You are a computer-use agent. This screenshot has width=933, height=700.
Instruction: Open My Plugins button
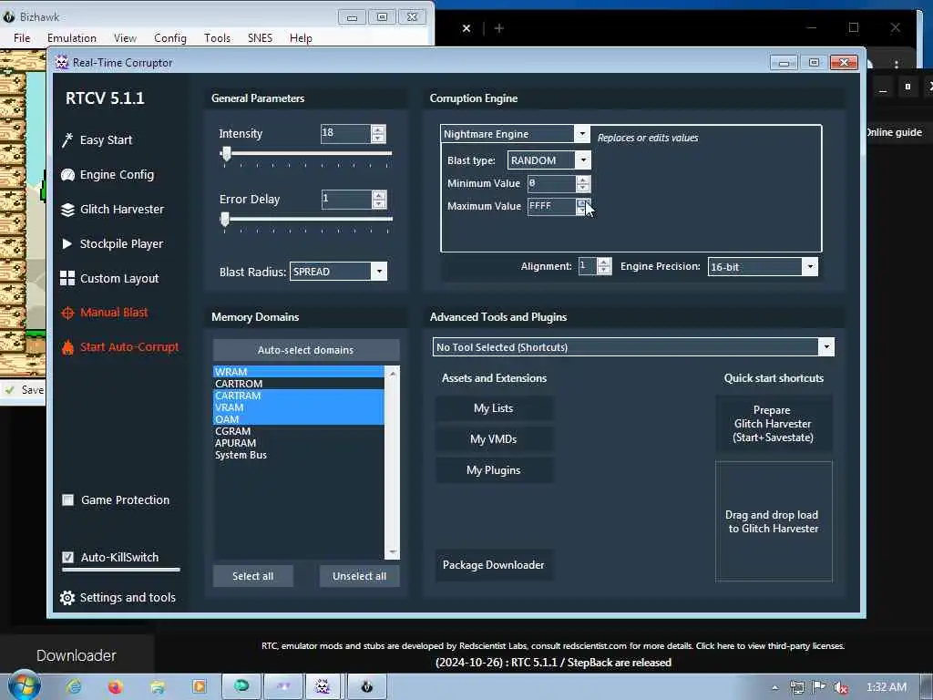click(493, 470)
